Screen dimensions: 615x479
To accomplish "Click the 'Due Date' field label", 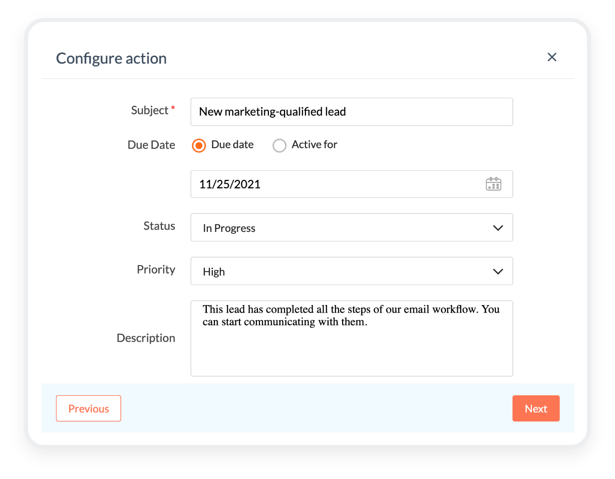I will 151,145.
